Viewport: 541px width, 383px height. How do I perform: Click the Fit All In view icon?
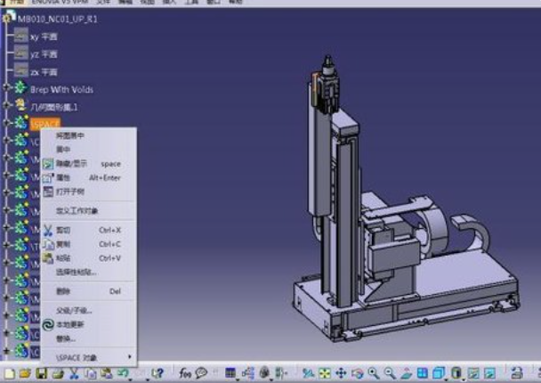[x=324, y=373]
